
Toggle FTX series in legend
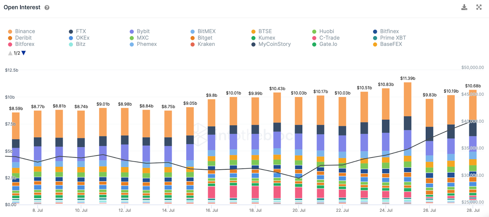77,31
